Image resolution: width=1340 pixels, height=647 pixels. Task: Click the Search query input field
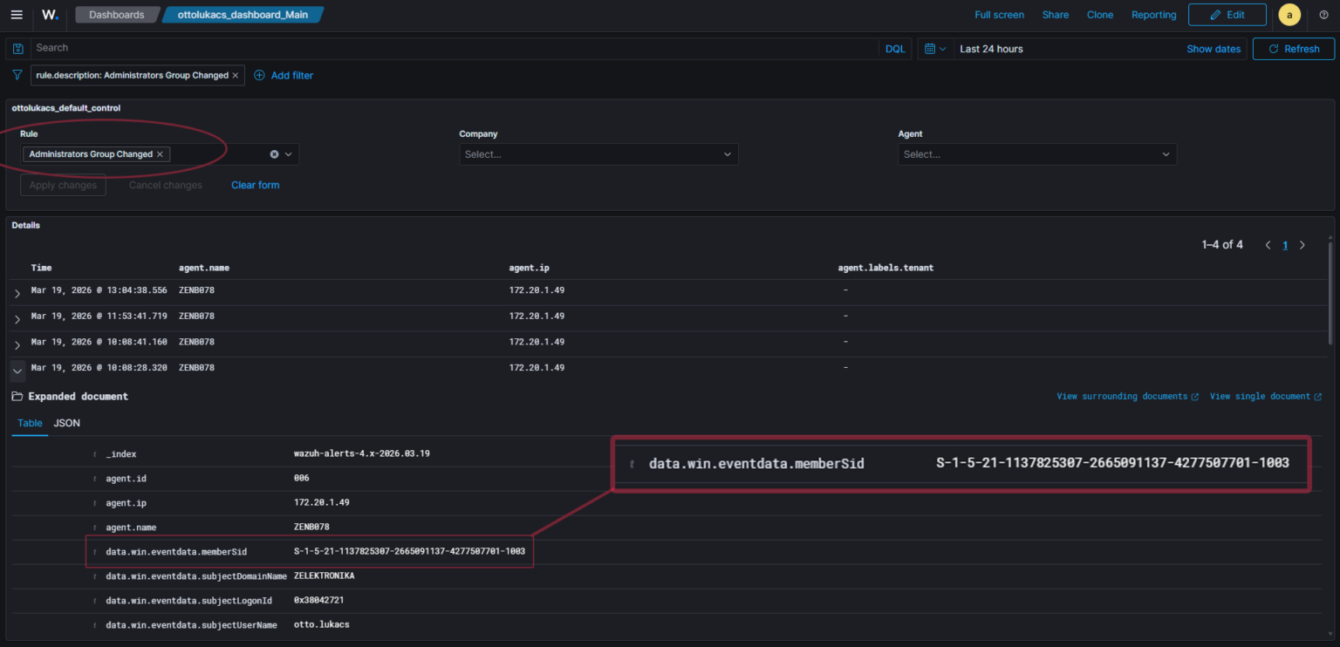click(454, 49)
